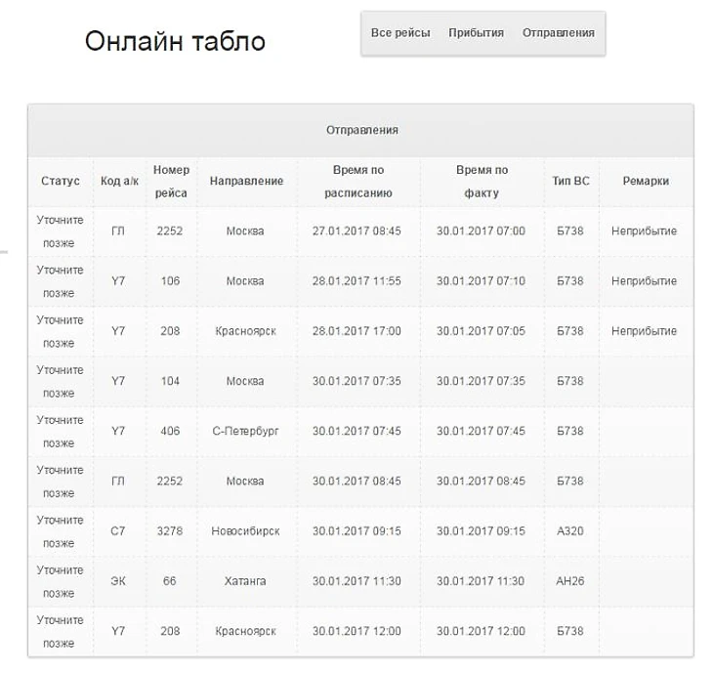Click the Тип ВС column header

pos(570,181)
